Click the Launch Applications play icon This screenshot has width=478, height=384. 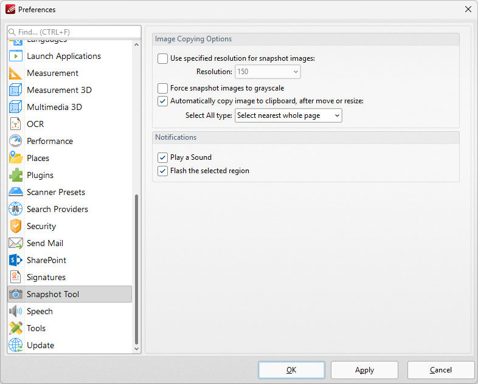tap(16, 56)
